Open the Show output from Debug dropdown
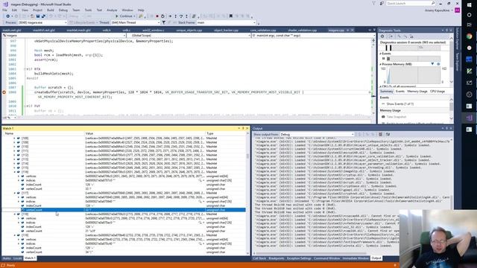Viewport: 477px width, 268px height. [317, 134]
